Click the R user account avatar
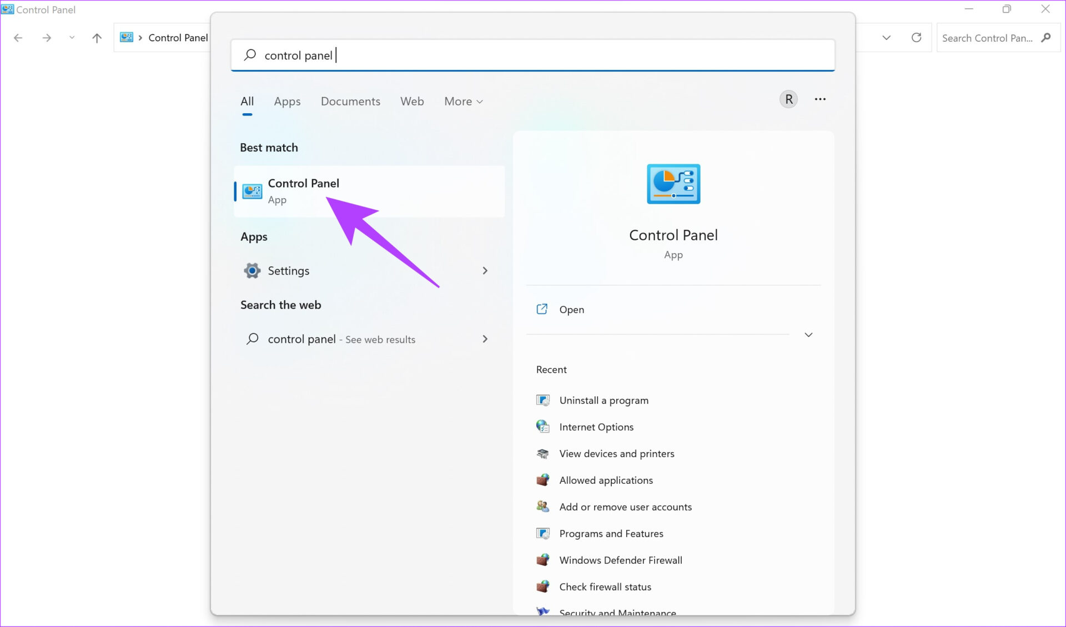 pyautogui.click(x=788, y=99)
